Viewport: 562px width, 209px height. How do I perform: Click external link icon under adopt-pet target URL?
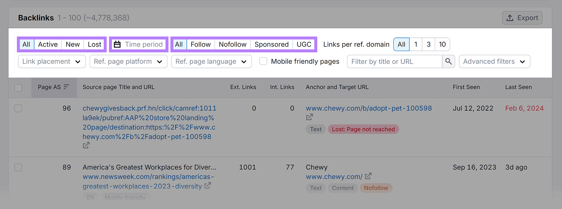point(309,117)
